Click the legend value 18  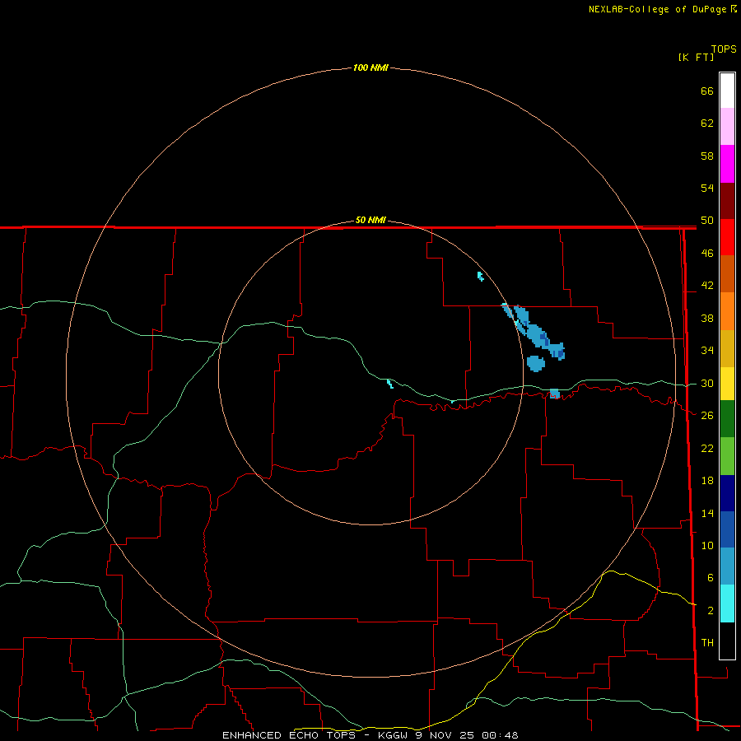(x=707, y=481)
